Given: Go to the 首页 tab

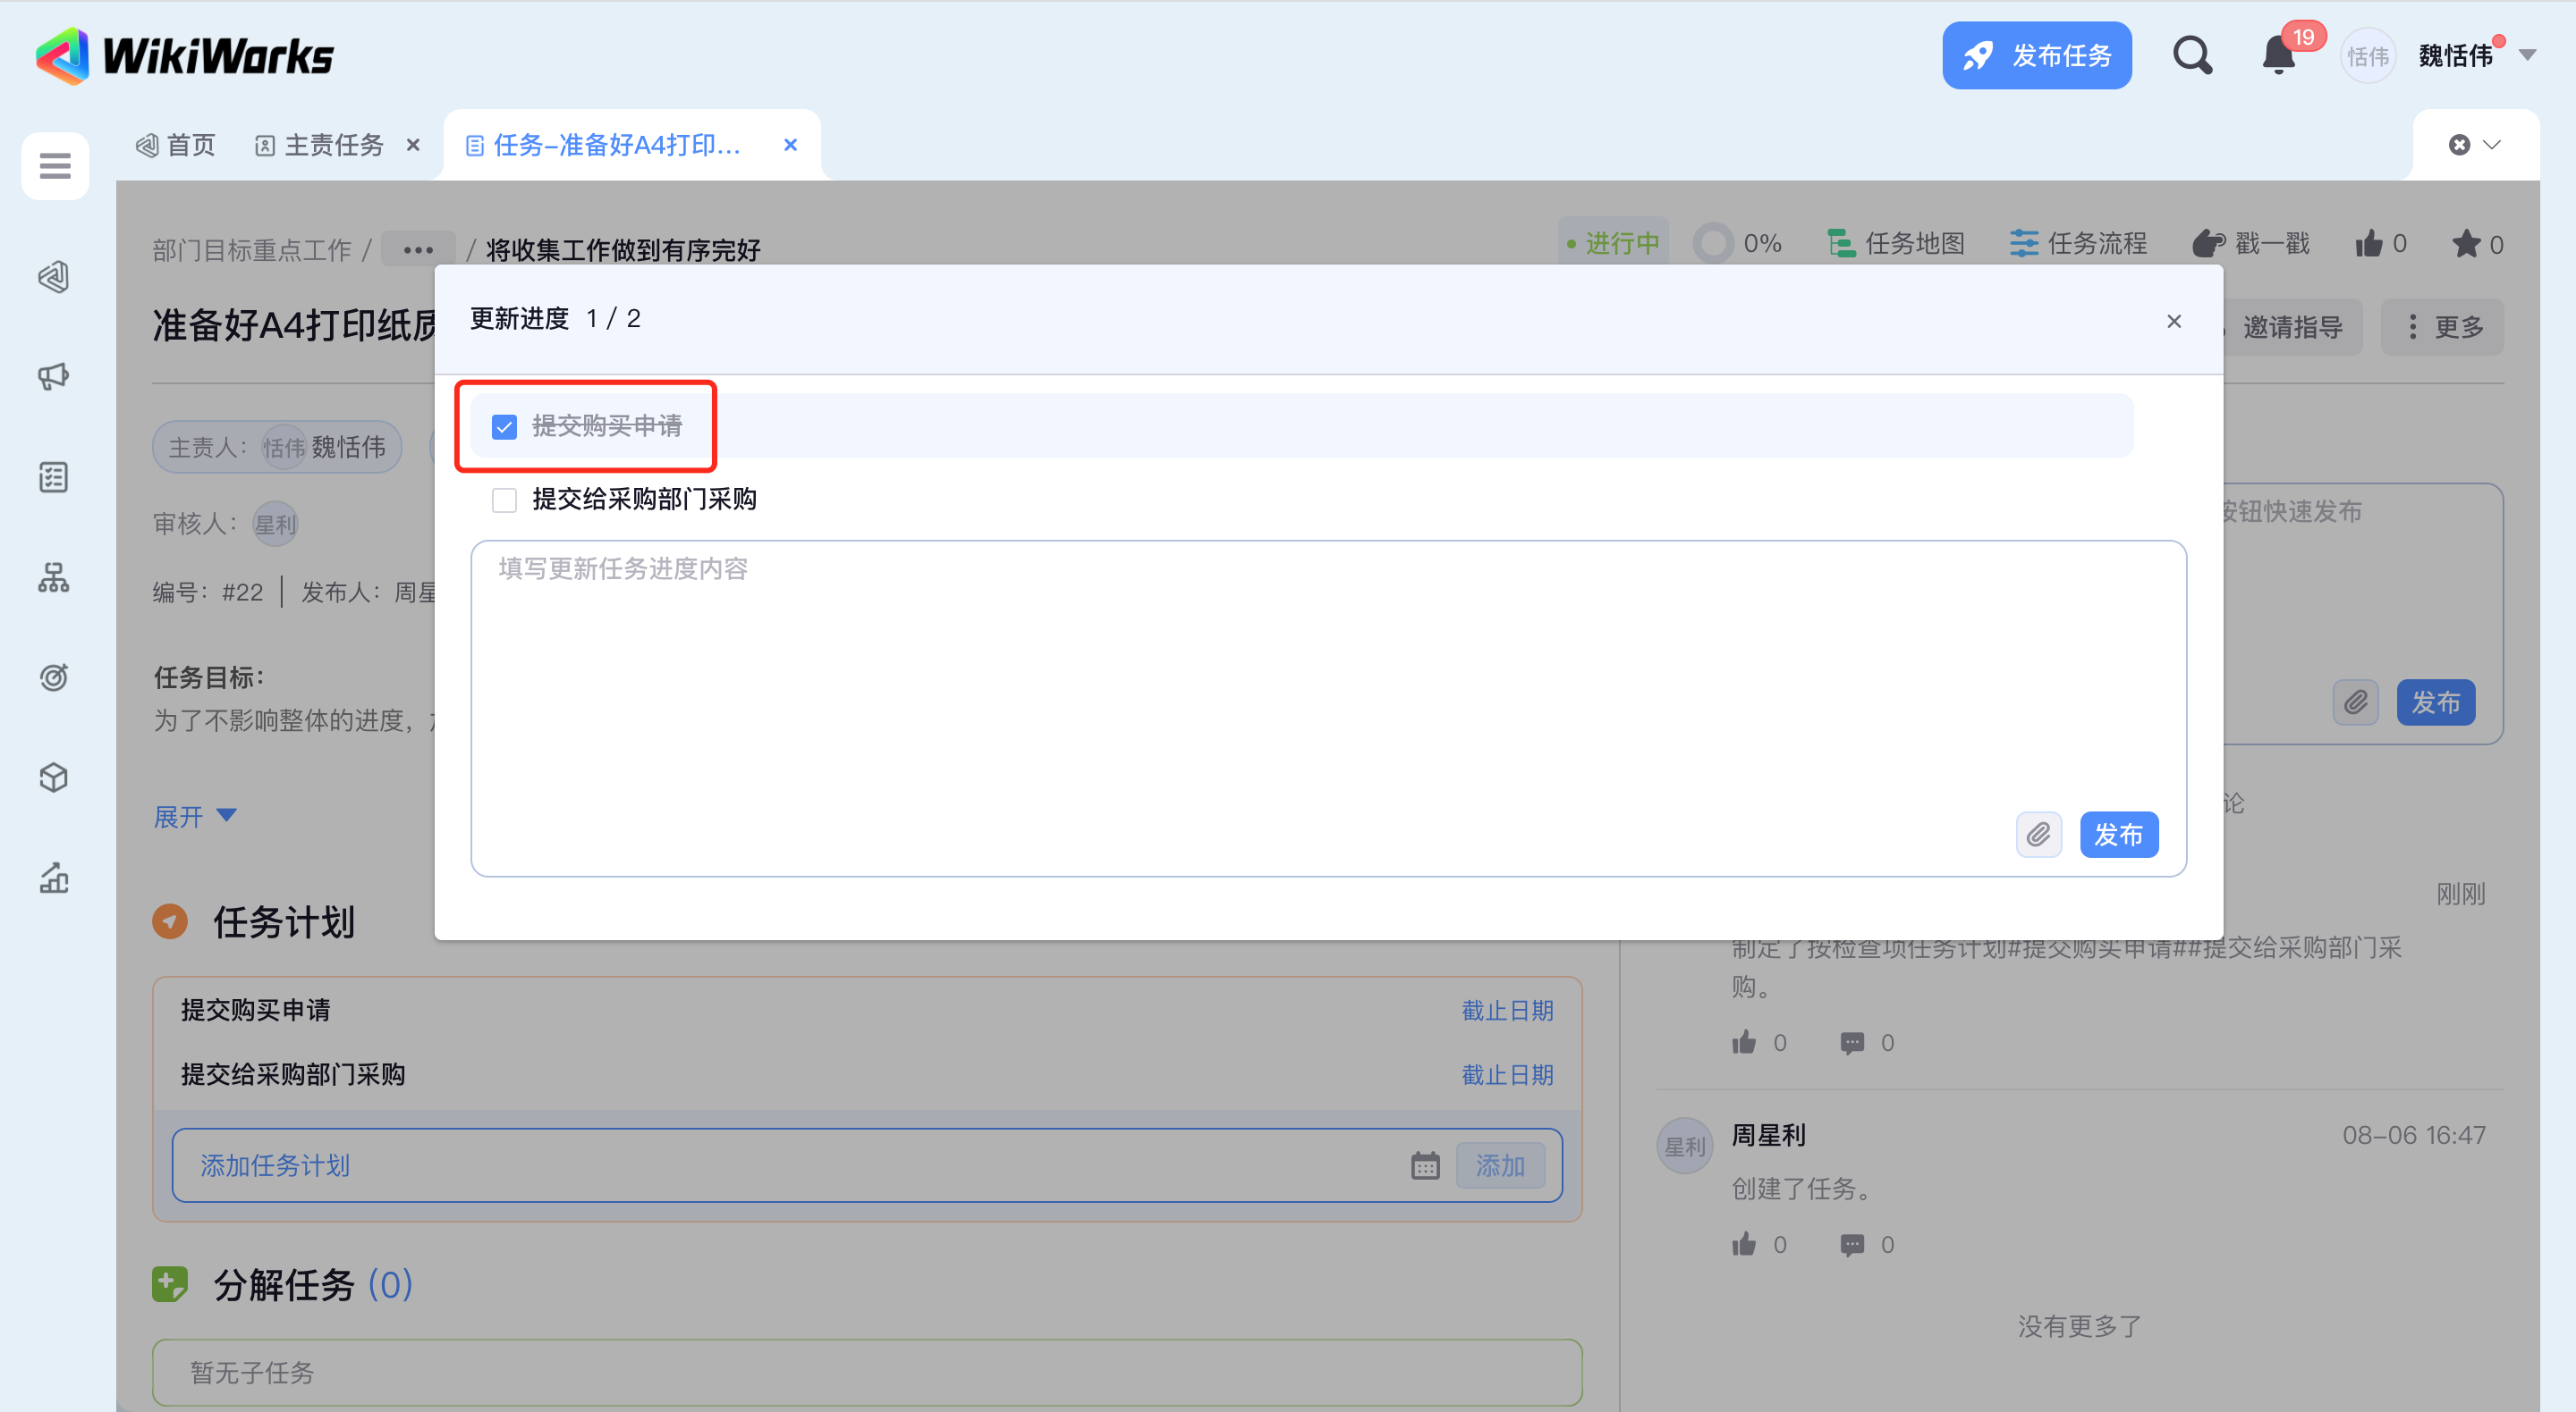Looking at the screenshot, I should click(190, 146).
